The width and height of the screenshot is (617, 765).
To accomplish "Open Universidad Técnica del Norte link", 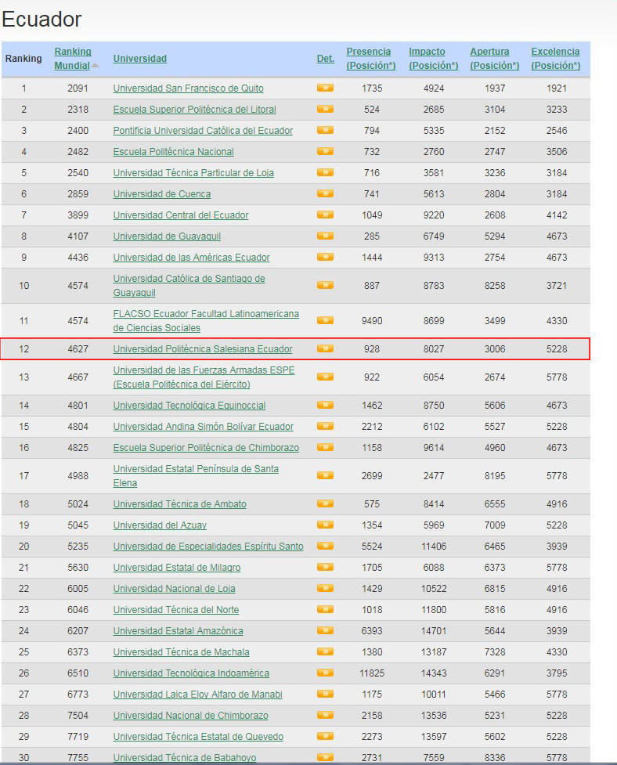I will 176,610.
